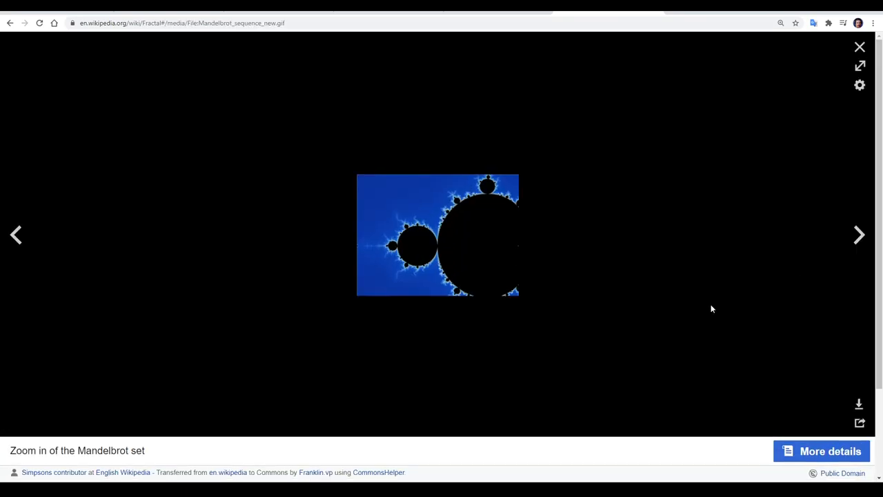Screen dimensions: 883x497
Task: Visit the Franklin.vp user page
Action: tap(315, 472)
